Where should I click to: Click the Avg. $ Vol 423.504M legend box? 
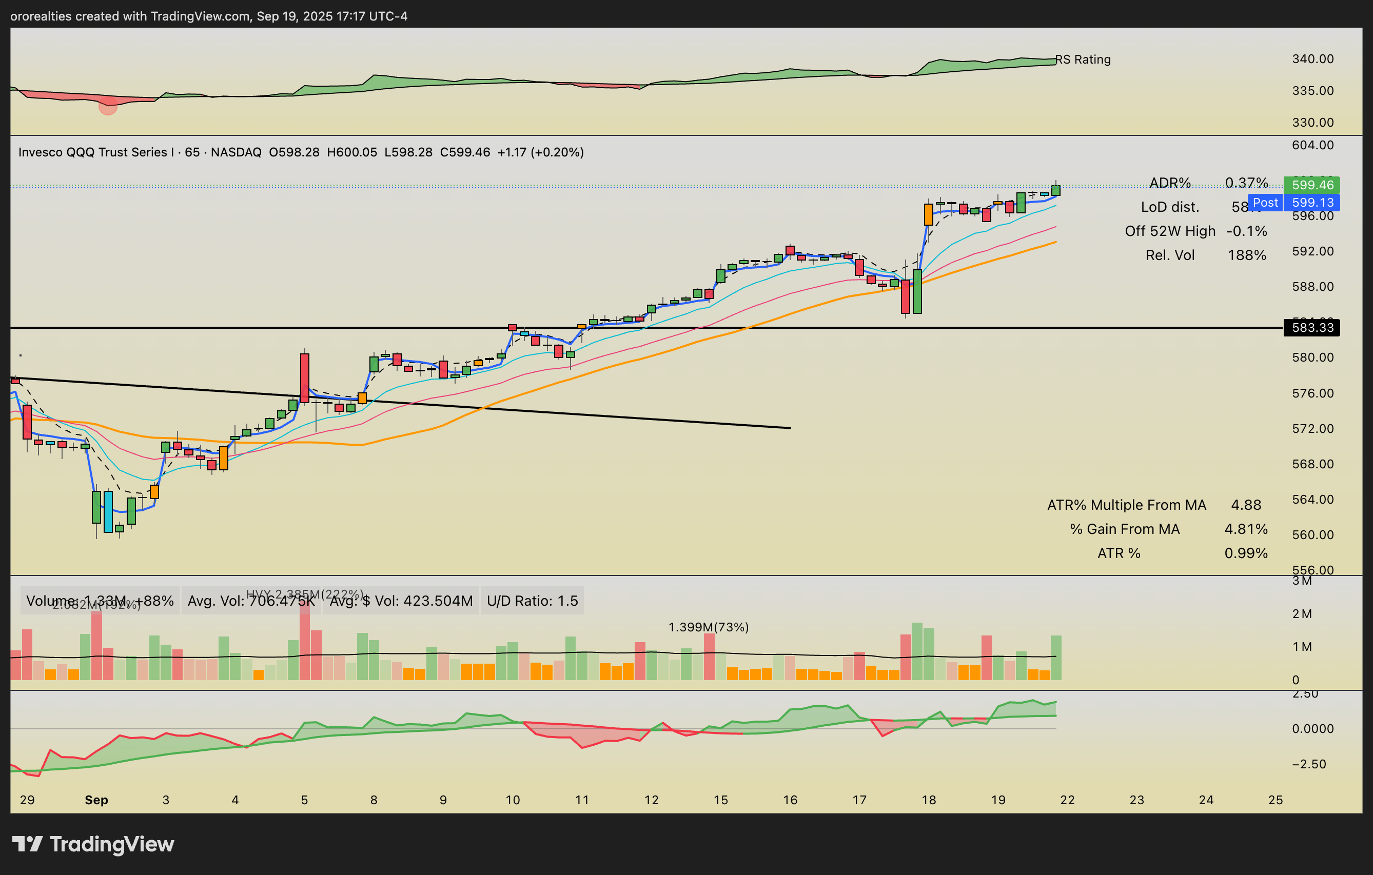point(401,601)
